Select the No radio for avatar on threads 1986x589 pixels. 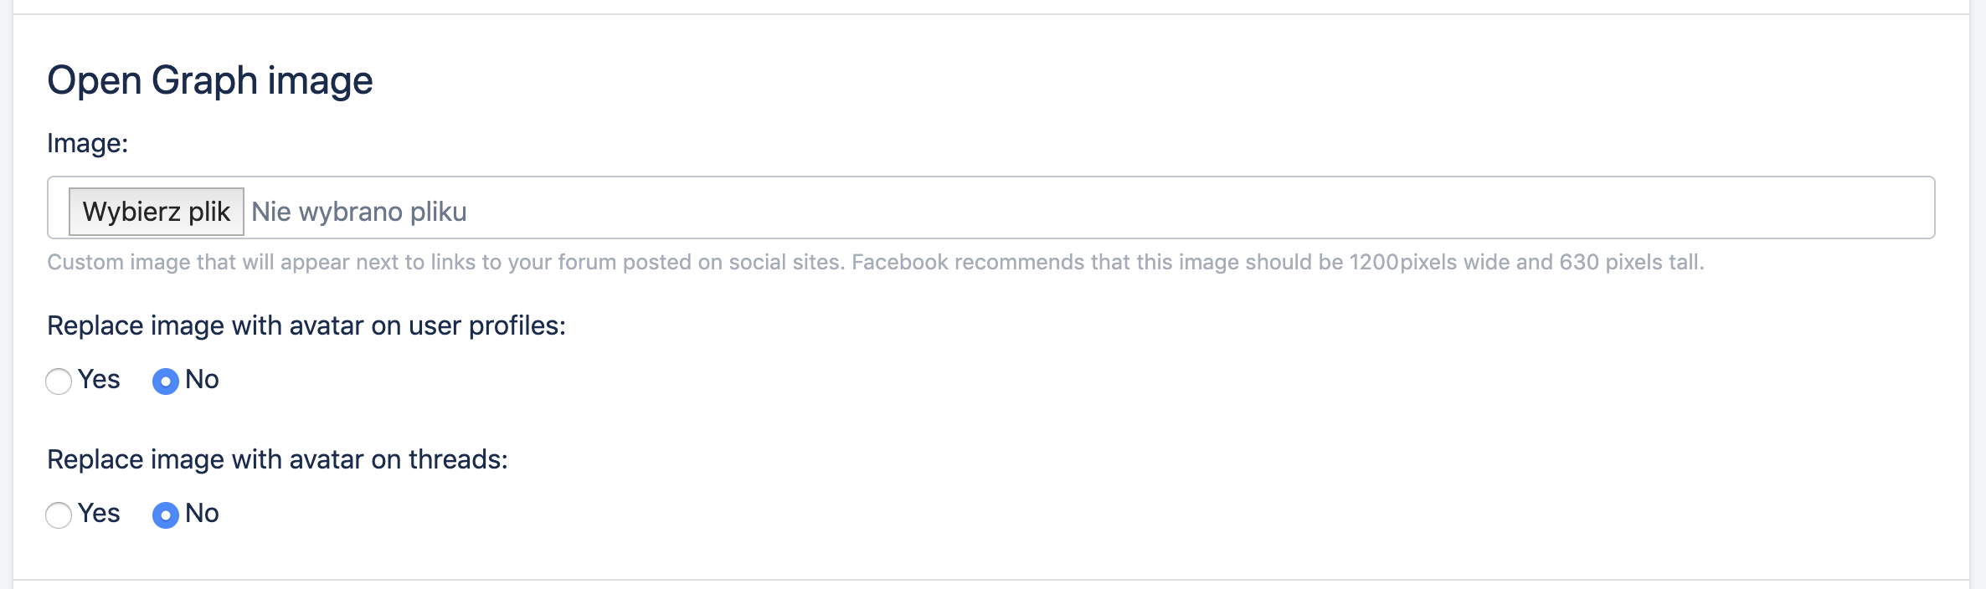click(166, 515)
